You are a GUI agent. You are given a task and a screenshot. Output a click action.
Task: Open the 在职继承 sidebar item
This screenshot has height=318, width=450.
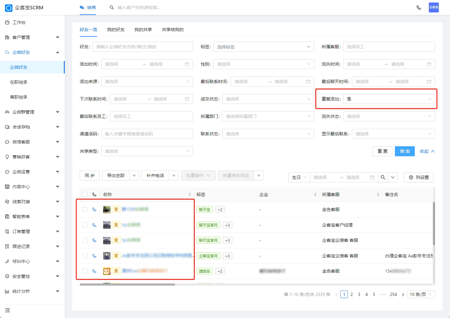(32, 82)
